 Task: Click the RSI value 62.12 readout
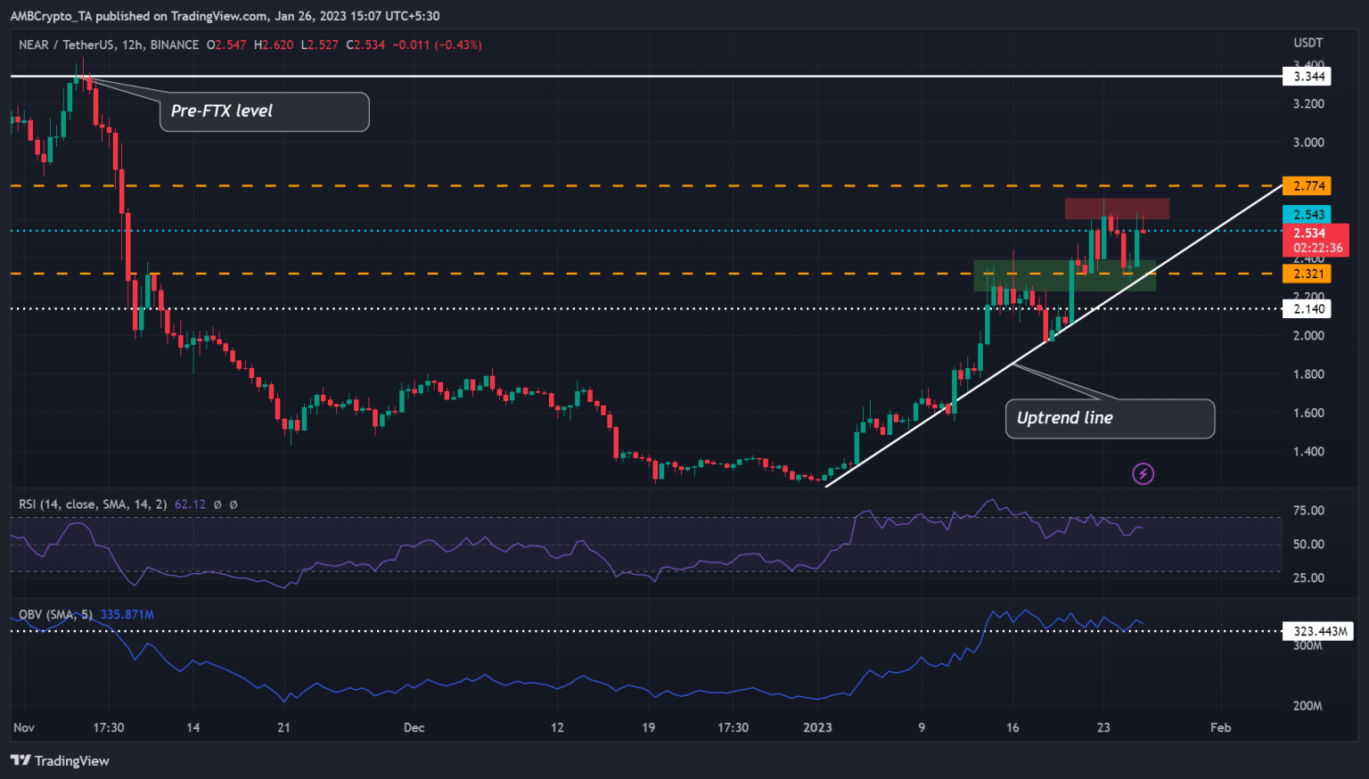(x=190, y=504)
